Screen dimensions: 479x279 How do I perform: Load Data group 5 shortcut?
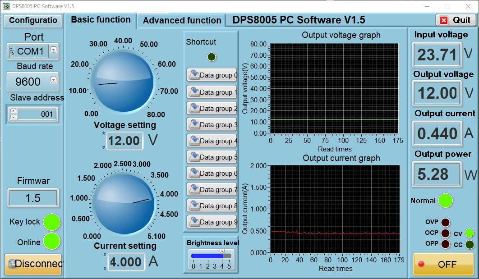coord(212,157)
